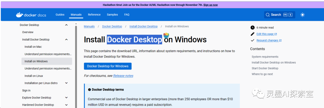Open the Guides tab in top navigation

(60, 15)
